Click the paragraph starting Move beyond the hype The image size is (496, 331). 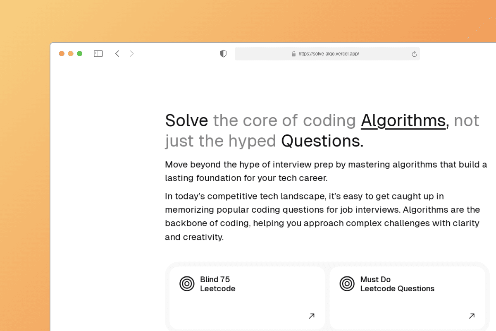coord(326,171)
